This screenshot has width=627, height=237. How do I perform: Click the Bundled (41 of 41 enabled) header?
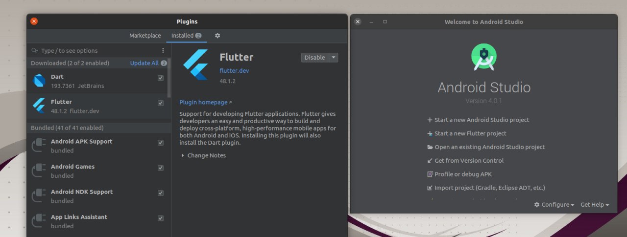[x=67, y=128]
